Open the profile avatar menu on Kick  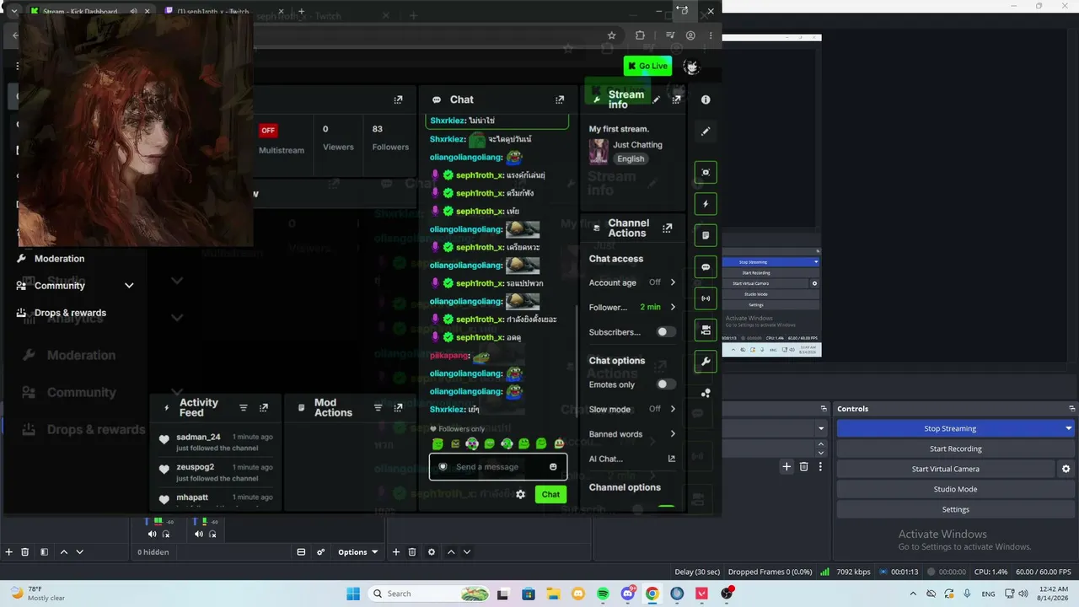(x=691, y=67)
